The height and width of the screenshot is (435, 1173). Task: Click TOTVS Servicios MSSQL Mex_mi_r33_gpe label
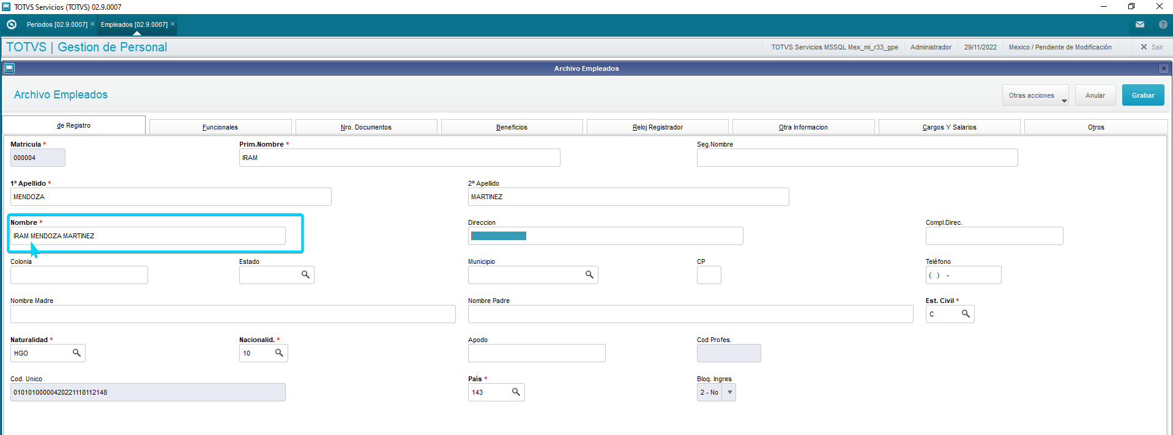(835, 47)
